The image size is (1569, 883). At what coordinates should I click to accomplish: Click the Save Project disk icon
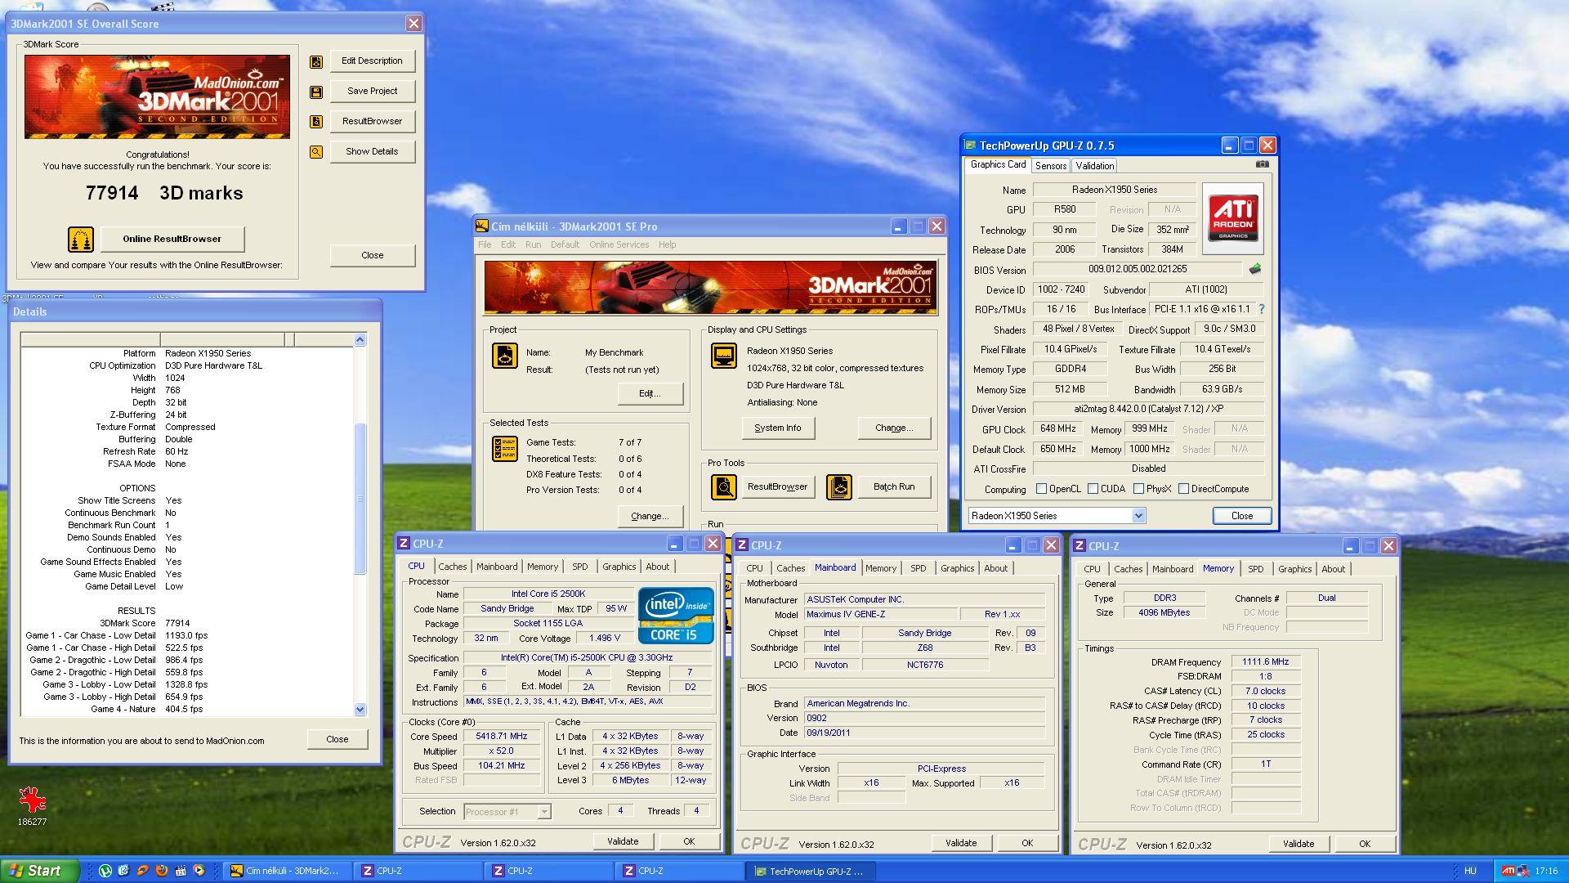pyautogui.click(x=316, y=92)
